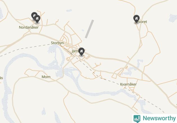The image size is (177, 123).
Task: Open the Newsworthy text link
Action: 159,118
